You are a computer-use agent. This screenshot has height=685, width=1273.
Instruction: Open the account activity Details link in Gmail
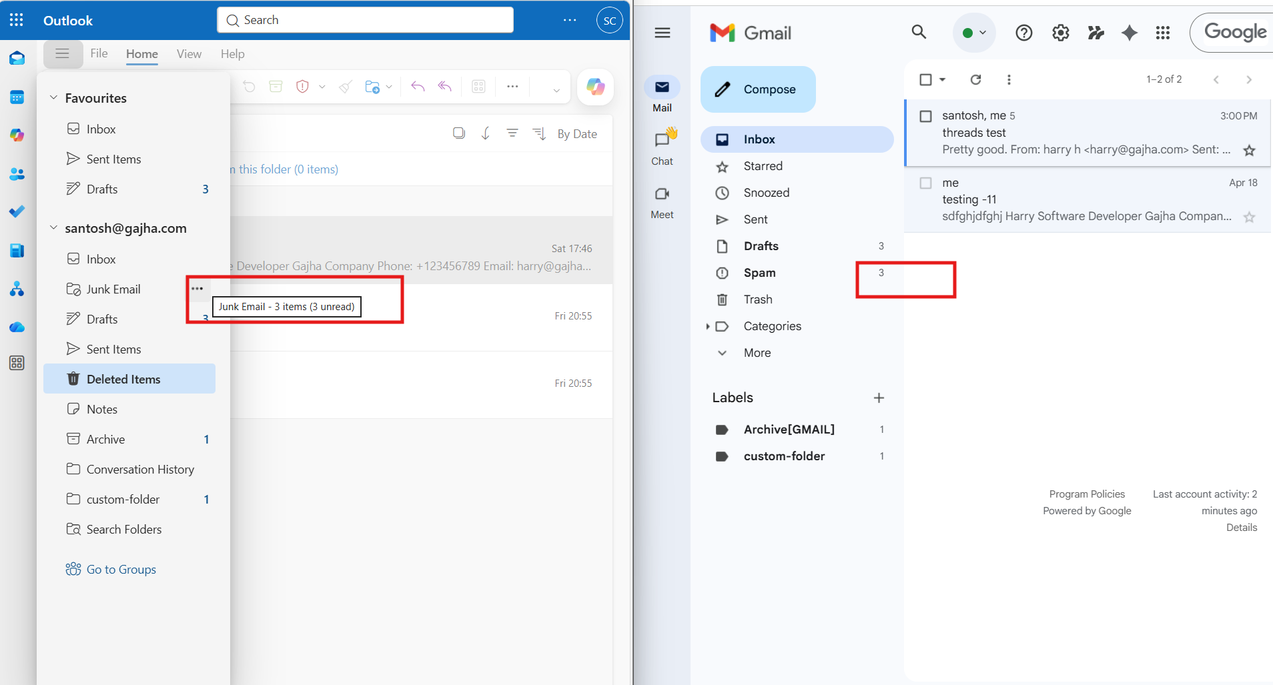(1241, 528)
